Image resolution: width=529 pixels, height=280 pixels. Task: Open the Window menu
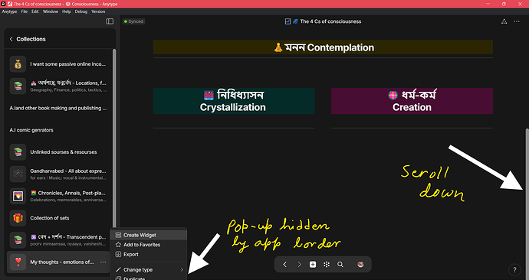pyautogui.click(x=51, y=11)
